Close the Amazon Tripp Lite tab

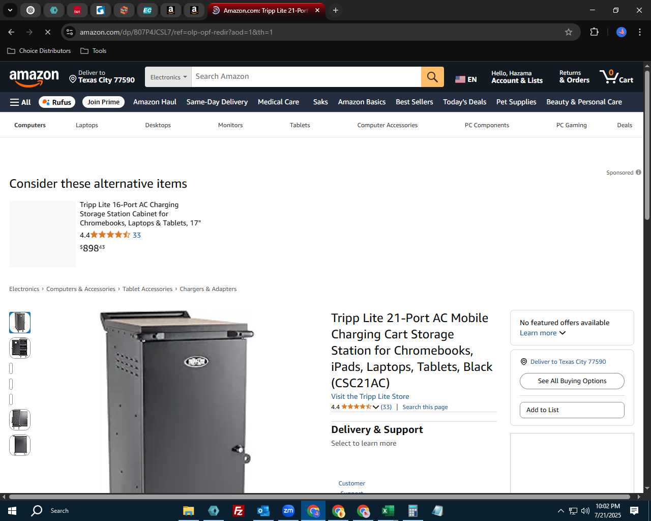coord(317,10)
